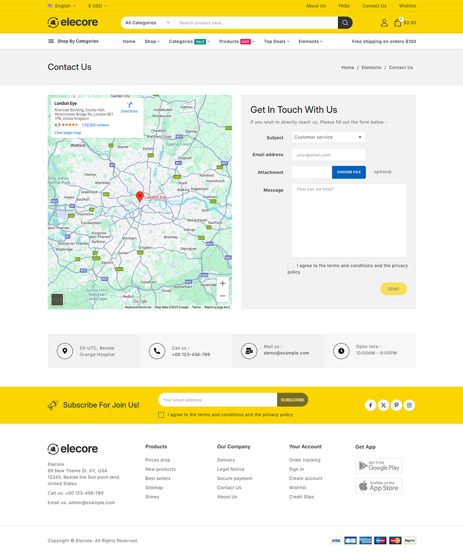Screen dimensions: 463x555
Task: Check the contact form terms agreement box
Action: point(290,266)
